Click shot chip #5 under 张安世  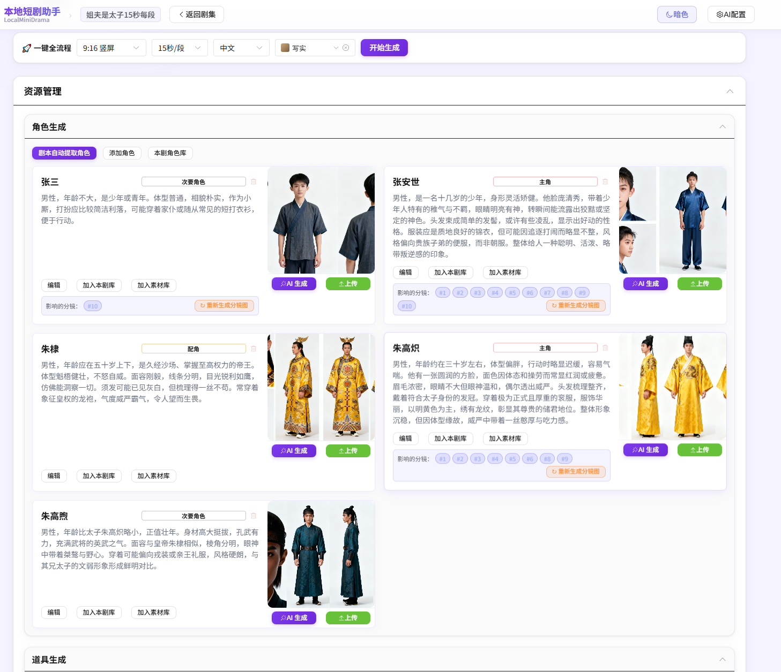point(512,292)
